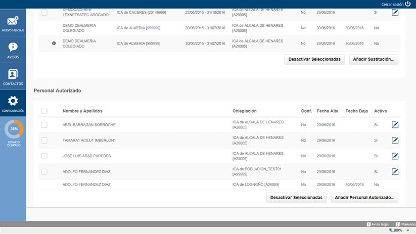Click the Añadir Personal Autorizado button
The width and height of the screenshot is (416, 234).
(x=364, y=198)
